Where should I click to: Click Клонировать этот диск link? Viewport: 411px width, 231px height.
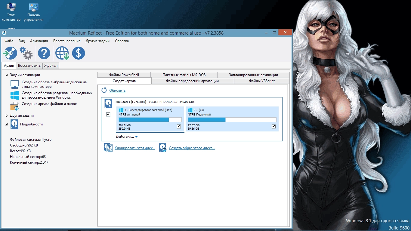tap(135, 148)
